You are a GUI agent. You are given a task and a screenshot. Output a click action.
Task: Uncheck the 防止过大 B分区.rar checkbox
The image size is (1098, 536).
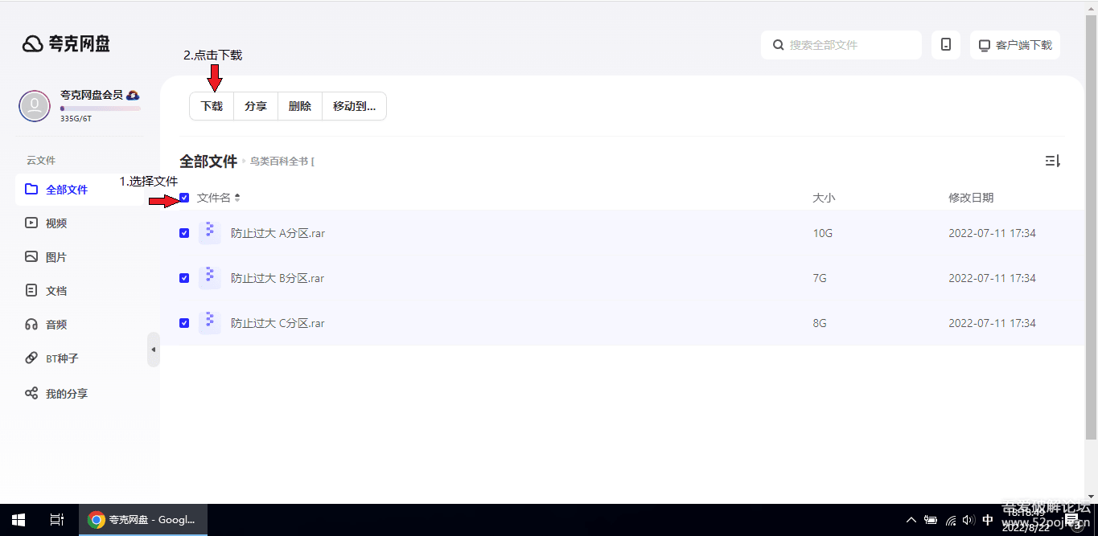pyautogui.click(x=184, y=278)
